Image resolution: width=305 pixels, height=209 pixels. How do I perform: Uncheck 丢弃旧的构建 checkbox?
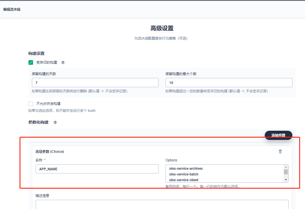[31, 62]
